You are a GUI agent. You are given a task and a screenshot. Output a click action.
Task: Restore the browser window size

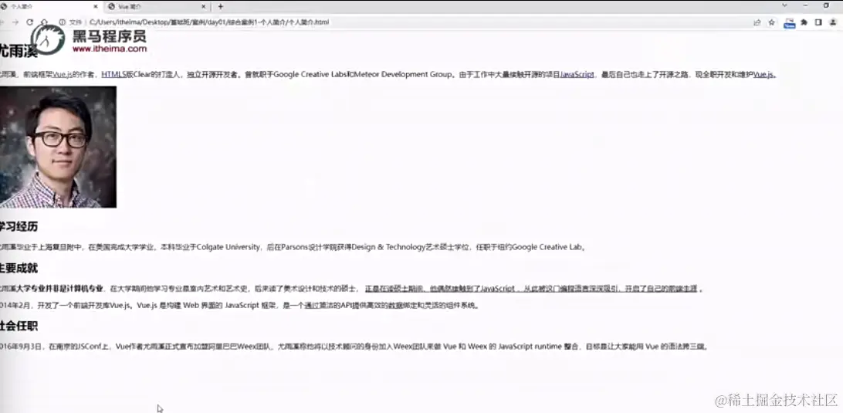pyautogui.click(x=826, y=5)
